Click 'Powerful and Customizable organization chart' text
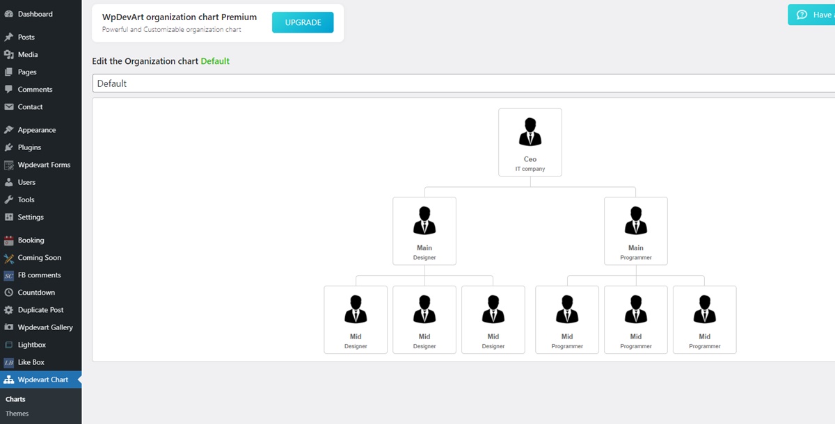This screenshot has width=835, height=424. [172, 30]
